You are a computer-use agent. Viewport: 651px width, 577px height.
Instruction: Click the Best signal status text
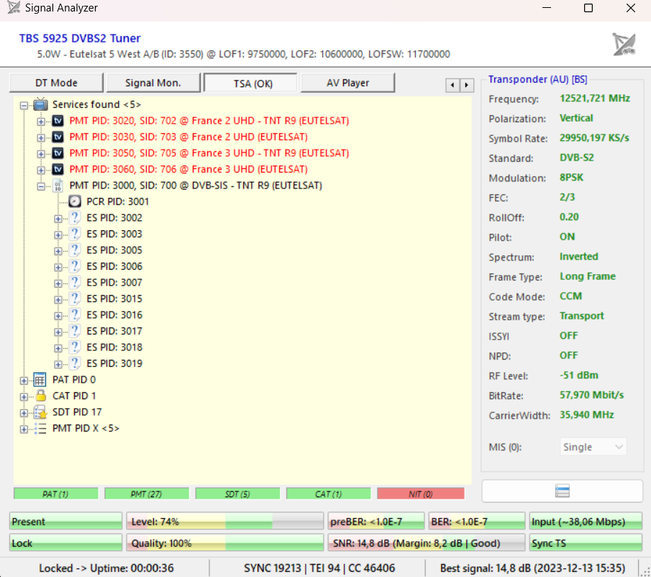click(x=533, y=568)
